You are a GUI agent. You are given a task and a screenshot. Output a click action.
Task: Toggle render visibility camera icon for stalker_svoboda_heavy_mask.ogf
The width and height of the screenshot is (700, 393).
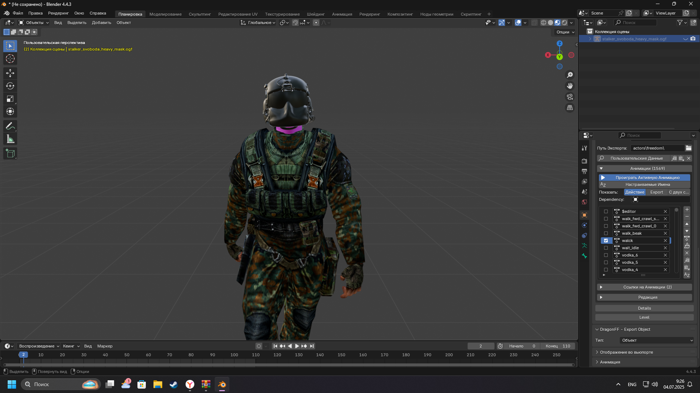(693, 39)
